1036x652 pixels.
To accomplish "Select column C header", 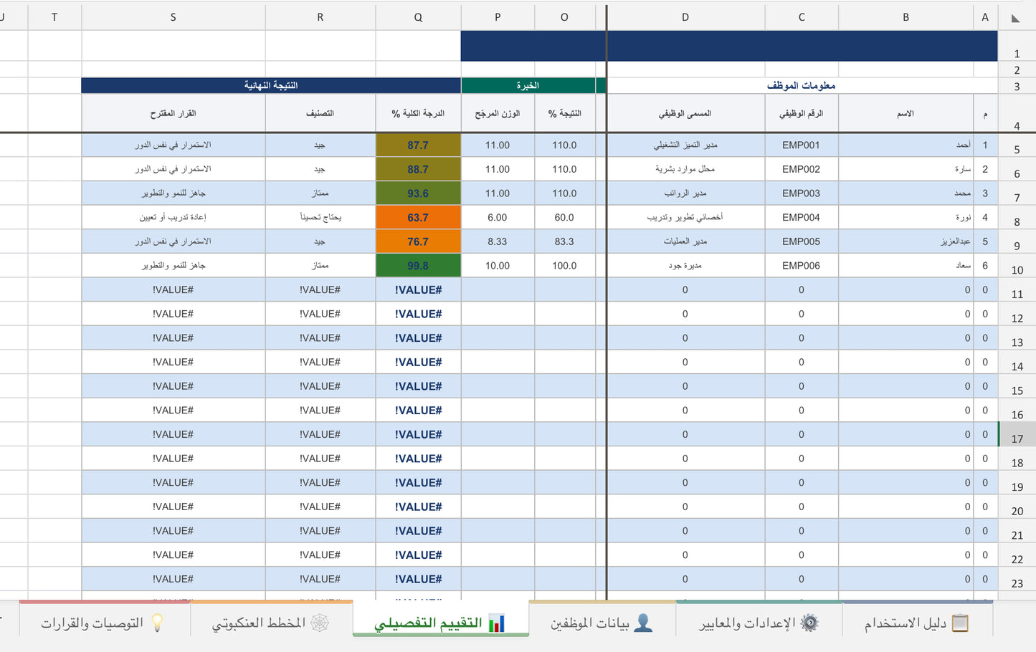I will 802,17.
